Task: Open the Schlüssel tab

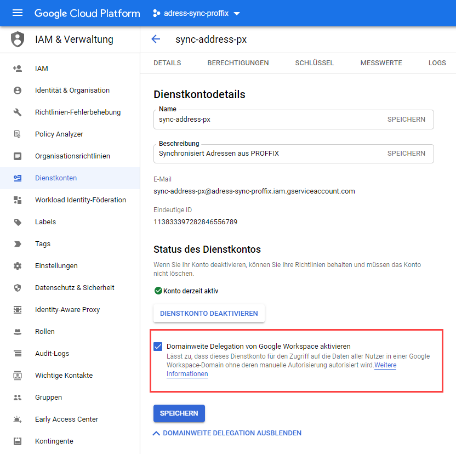Action: tap(314, 63)
